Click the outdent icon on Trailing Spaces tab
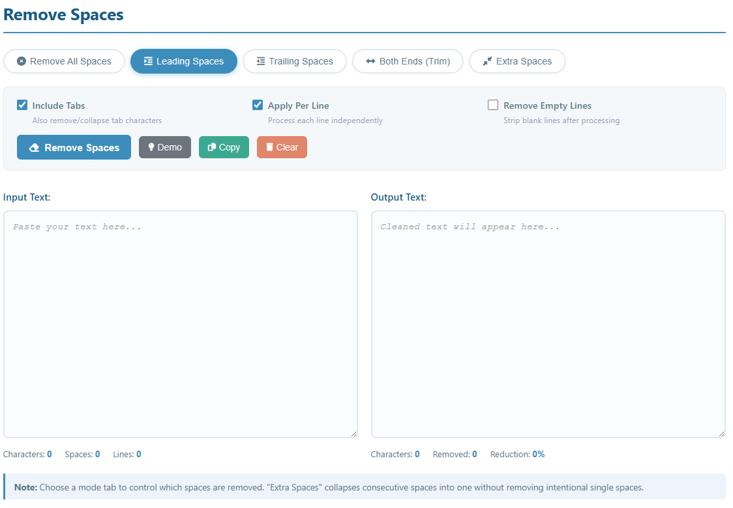The width and height of the screenshot is (733, 508). click(x=261, y=61)
